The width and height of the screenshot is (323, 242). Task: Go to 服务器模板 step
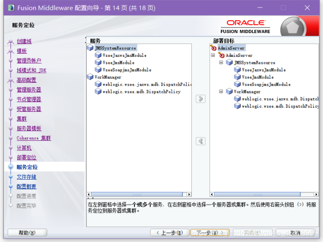coord(29,128)
